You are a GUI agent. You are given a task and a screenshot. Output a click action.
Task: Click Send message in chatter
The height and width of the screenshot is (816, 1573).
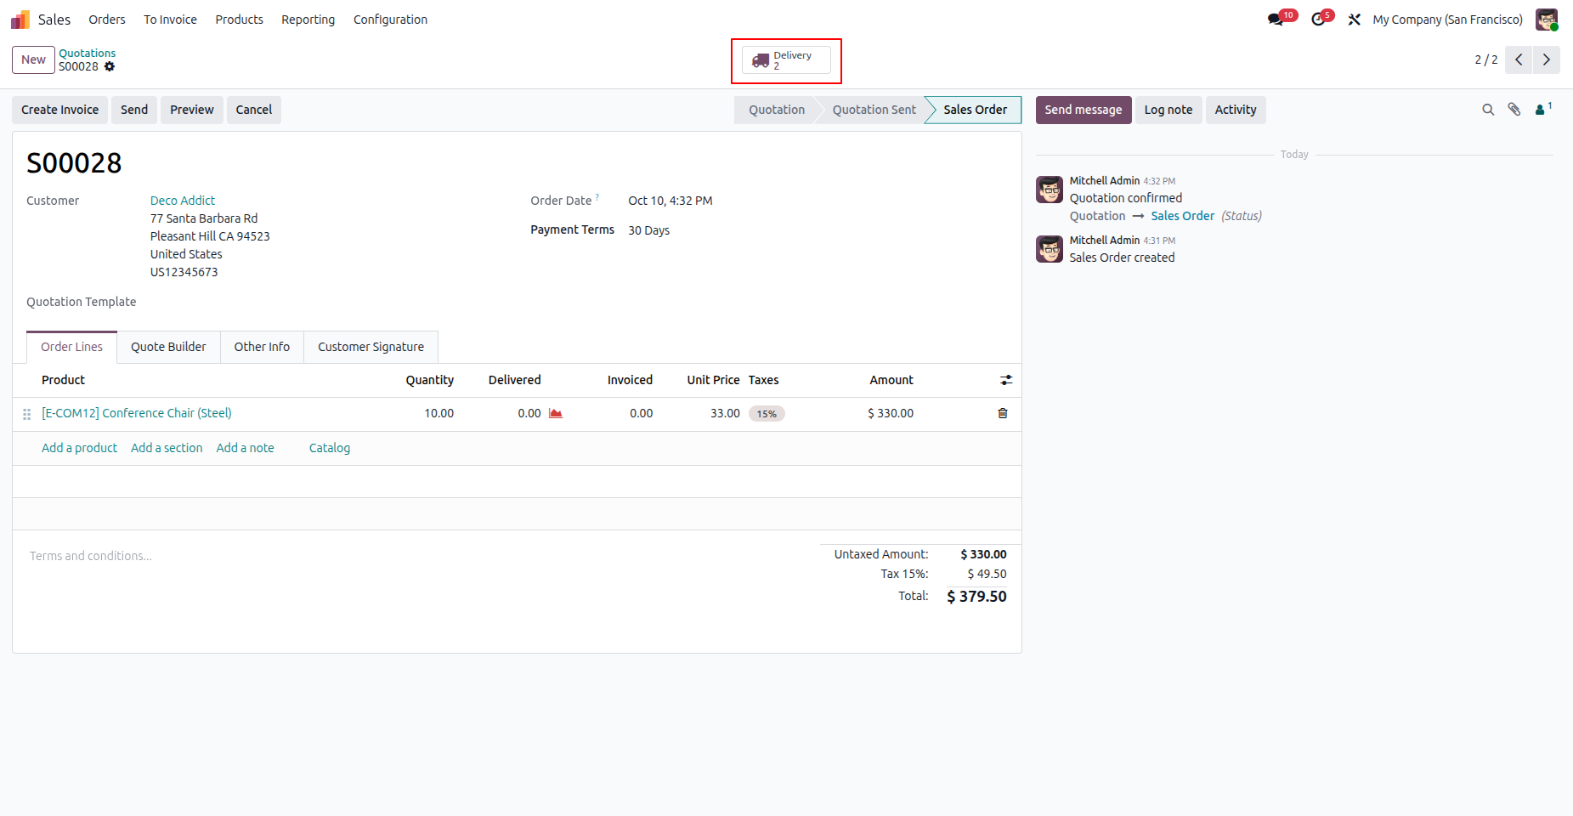click(1084, 110)
